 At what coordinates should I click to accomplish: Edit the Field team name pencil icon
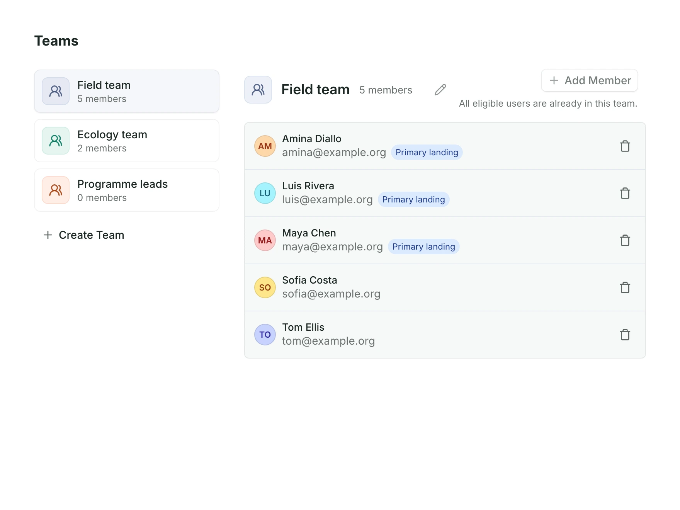coord(440,90)
